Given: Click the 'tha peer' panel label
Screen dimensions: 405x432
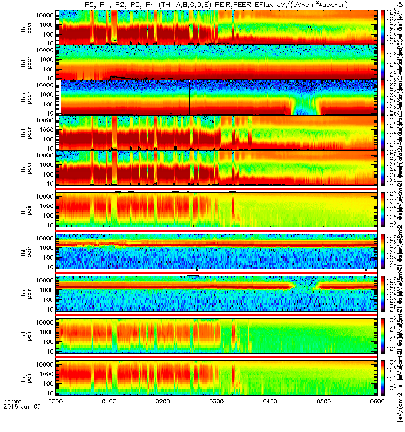Looking at the screenshot, I should click(x=26, y=28).
